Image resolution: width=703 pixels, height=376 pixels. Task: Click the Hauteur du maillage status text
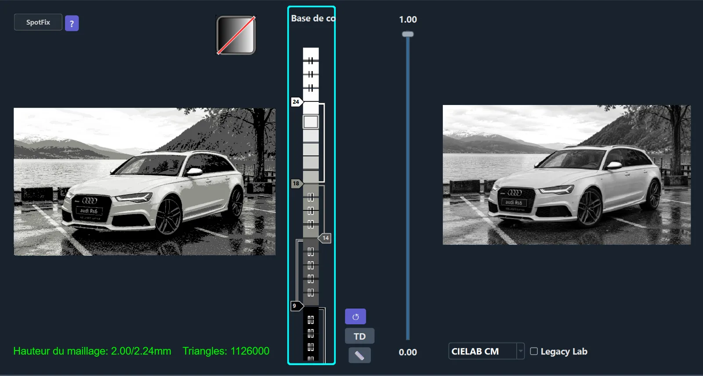pyautogui.click(x=92, y=351)
